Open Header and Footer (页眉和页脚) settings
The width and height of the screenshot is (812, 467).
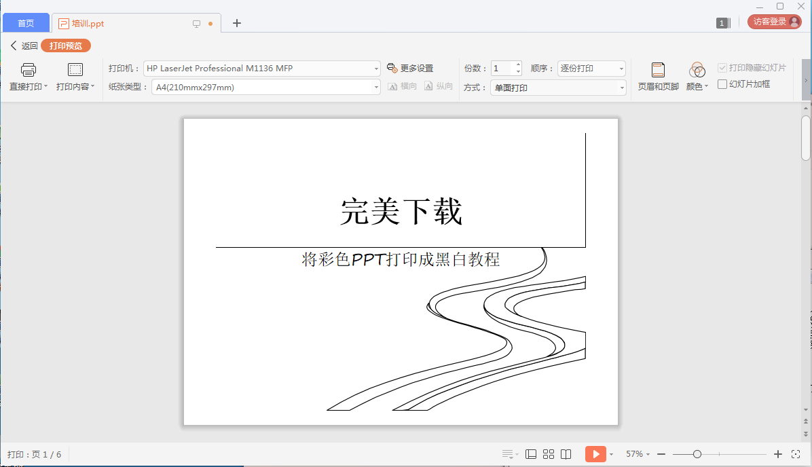click(658, 70)
